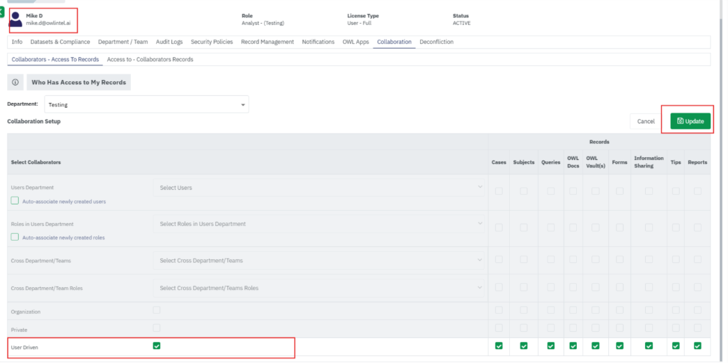Screen dimensions: 728x363
Task: Switch to the Audit Logs tab
Action: click(169, 42)
